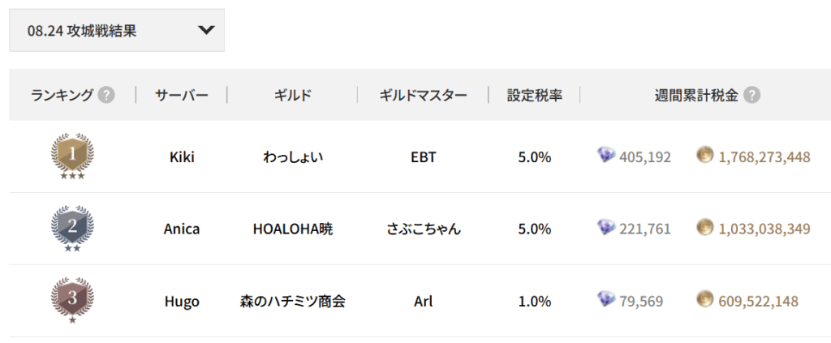Click the diamond icon next to 79,569
Viewport: 831px width, 343px height.
pos(606,300)
